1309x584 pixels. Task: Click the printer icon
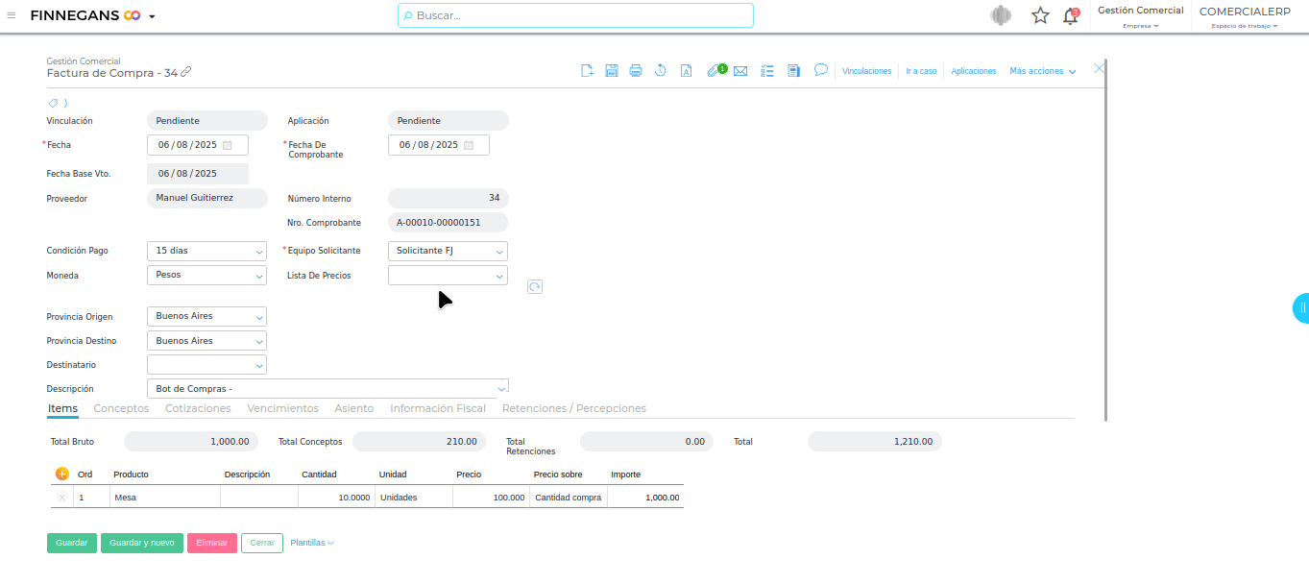[x=636, y=71]
